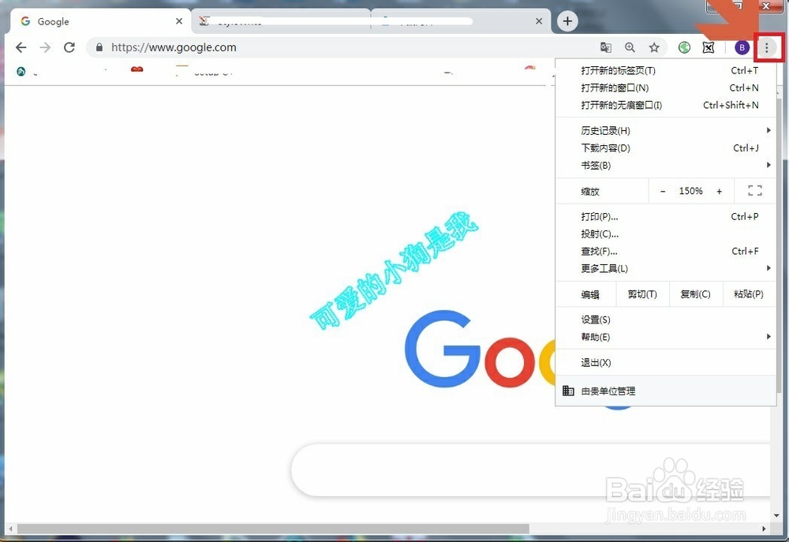Click the browser forward arrow
Image resolution: width=789 pixels, height=542 pixels.
[x=45, y=47]
